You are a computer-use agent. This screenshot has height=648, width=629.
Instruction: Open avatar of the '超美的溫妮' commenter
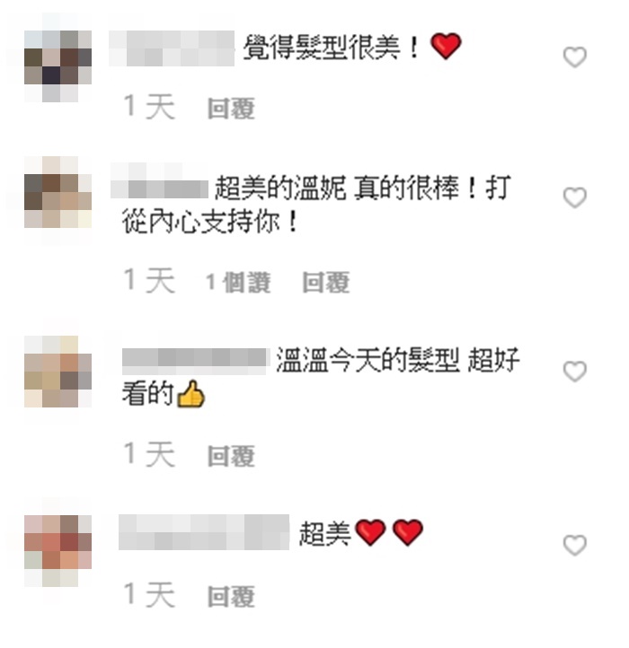pos(58,192)
